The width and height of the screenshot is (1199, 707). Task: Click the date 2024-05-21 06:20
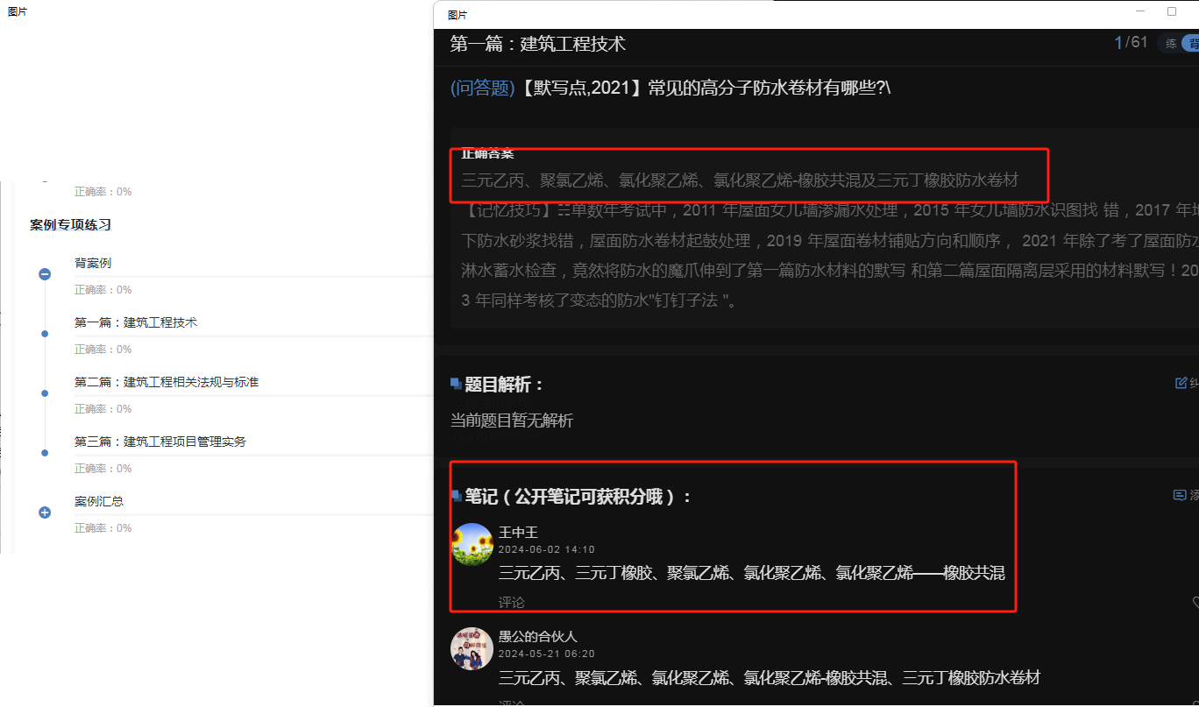[x=547, y=654]
